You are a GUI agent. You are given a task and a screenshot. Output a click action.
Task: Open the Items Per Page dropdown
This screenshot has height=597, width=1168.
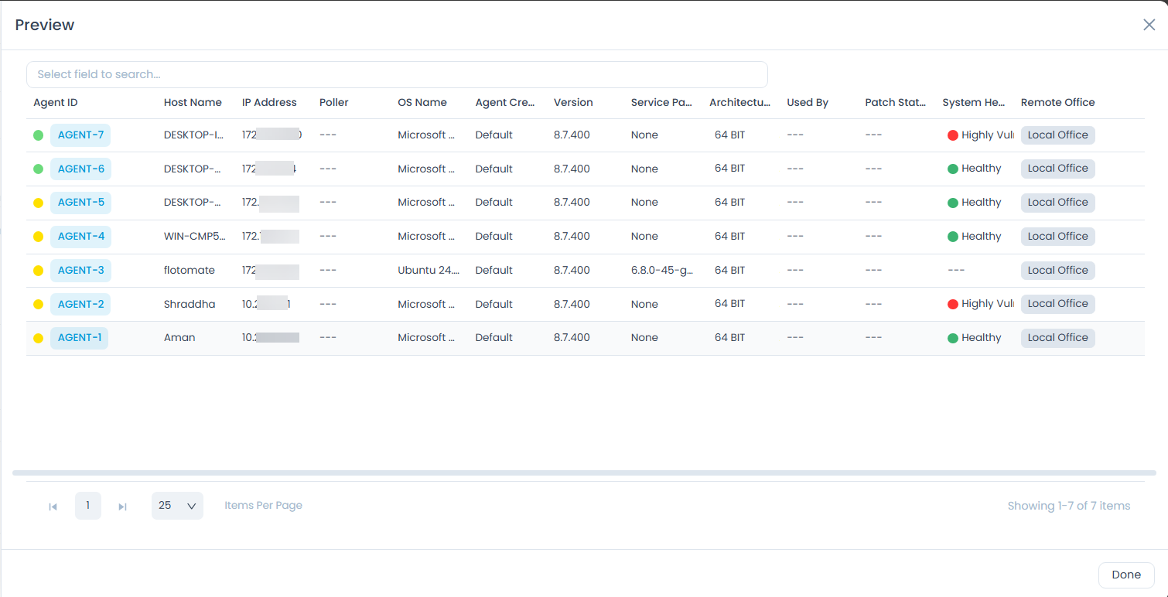177,505
